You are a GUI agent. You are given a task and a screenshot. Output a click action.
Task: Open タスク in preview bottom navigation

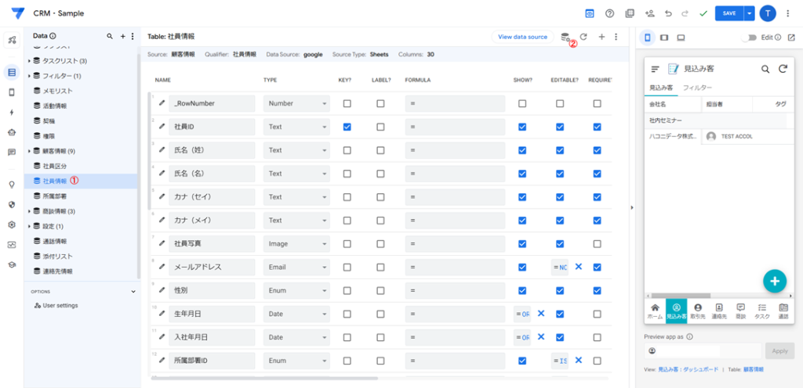click(761, 311)
